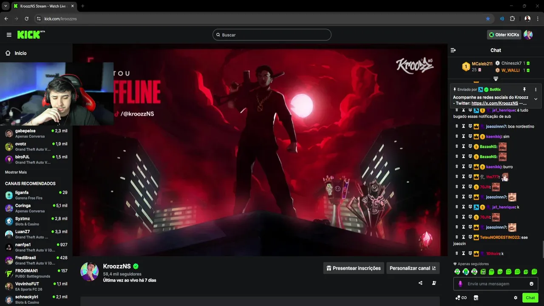
Task: Open VovinhoFUT EA Sports channel
Action: (36, 286)
